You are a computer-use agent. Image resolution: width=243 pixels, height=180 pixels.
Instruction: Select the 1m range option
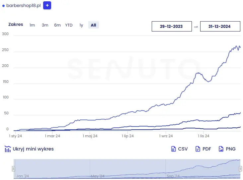(32, 25)
